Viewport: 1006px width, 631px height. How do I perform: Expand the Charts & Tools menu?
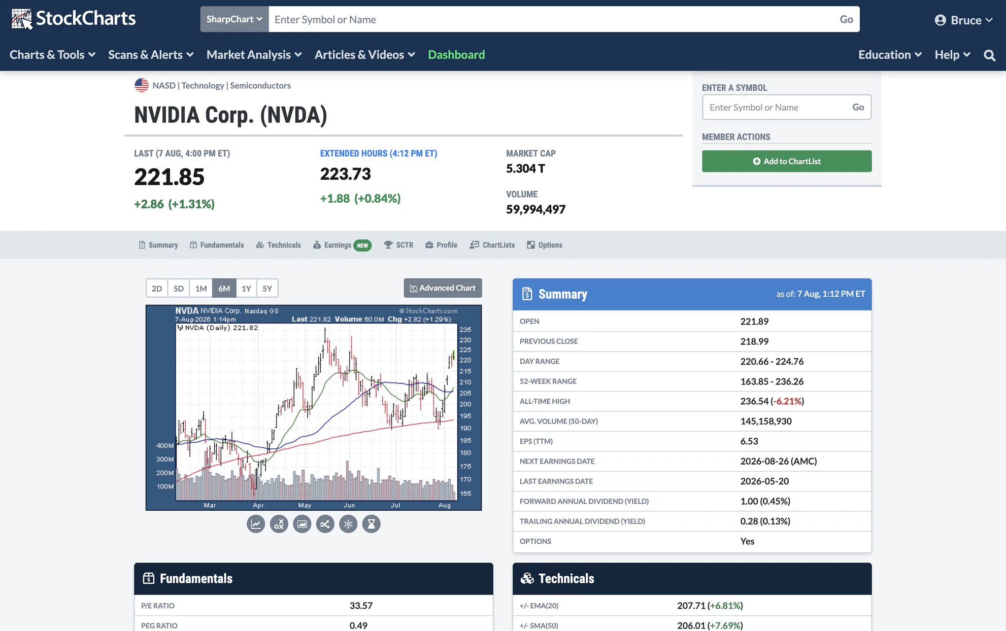coord(53,55)
